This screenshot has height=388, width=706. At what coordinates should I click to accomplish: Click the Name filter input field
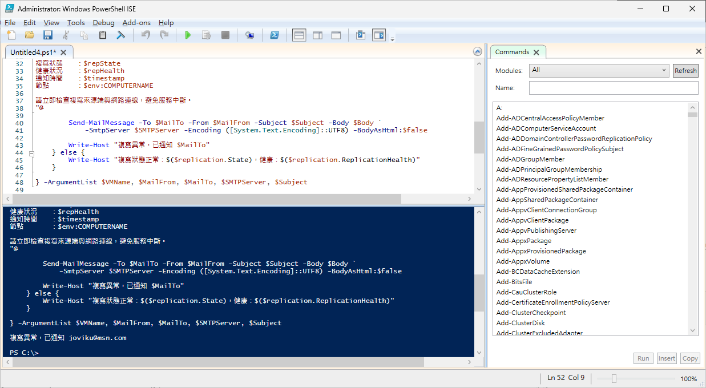pos(613,88)
